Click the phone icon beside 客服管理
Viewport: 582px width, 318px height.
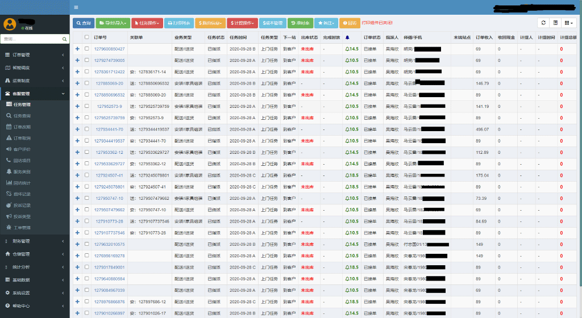point(7,93)
